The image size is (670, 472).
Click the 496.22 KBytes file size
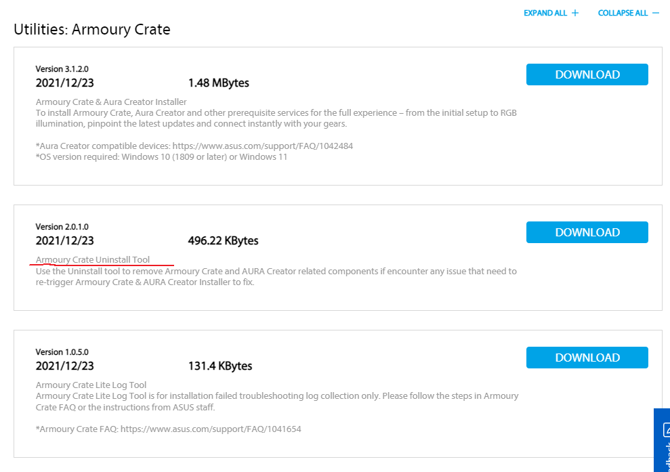click(x=223, y=241)
